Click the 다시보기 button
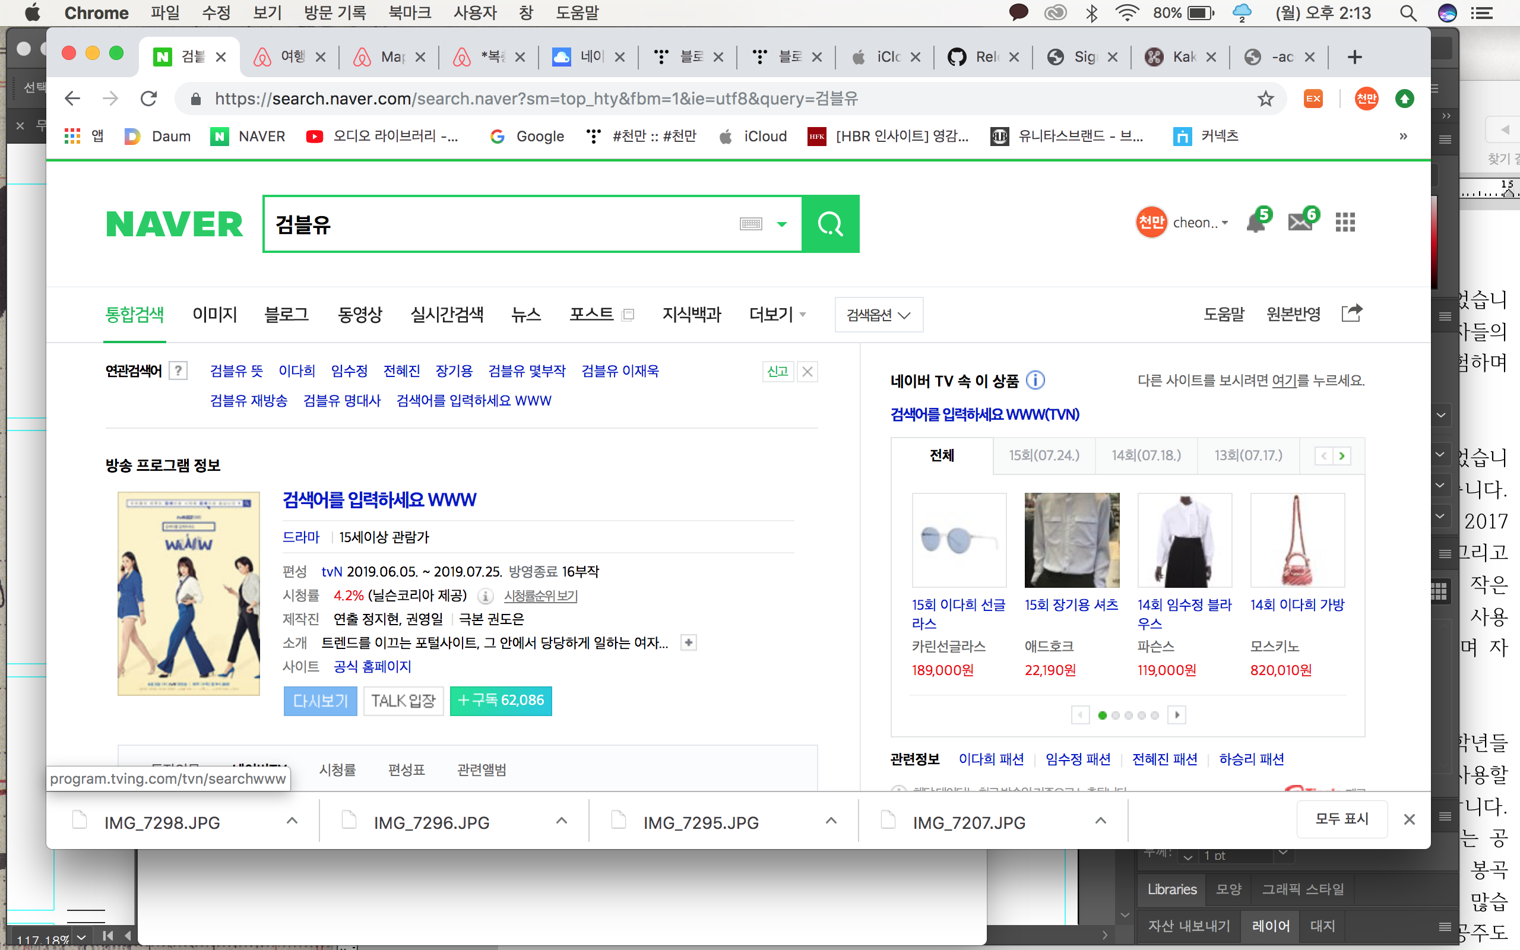This screenshot has width=1520, height=950. (321, 701)
